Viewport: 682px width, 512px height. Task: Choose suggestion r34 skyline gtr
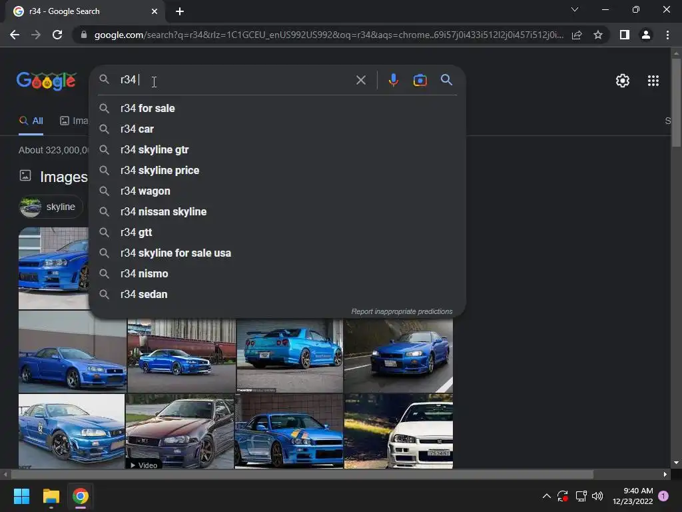(x=277, y=150)
